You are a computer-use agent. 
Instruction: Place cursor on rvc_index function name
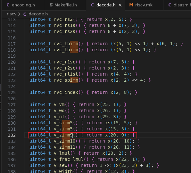click(66, 92)
